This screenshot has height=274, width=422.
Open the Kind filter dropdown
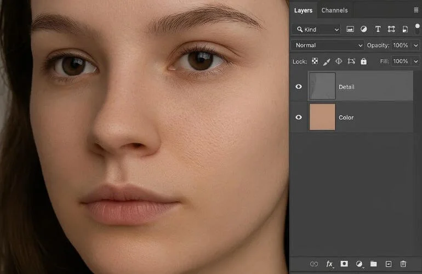317,29
